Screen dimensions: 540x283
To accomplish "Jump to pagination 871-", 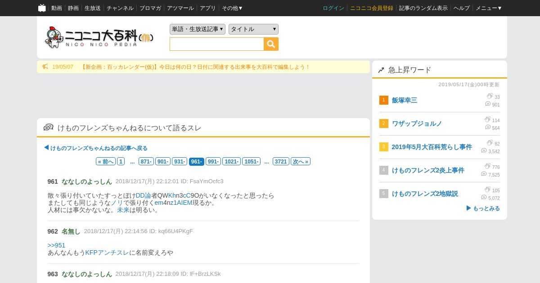I will point(146,161).
